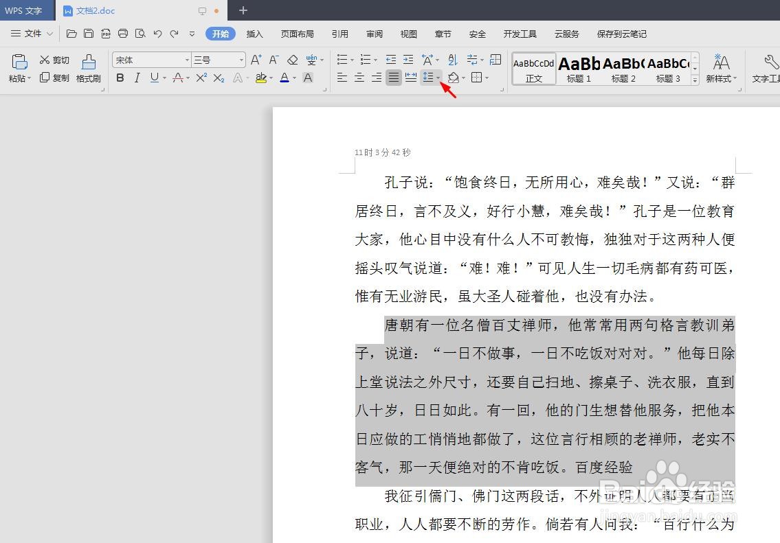Expand the underline style dropdown arrow
780x543 pixels.
pyautogui.click(x=164, y=78)
